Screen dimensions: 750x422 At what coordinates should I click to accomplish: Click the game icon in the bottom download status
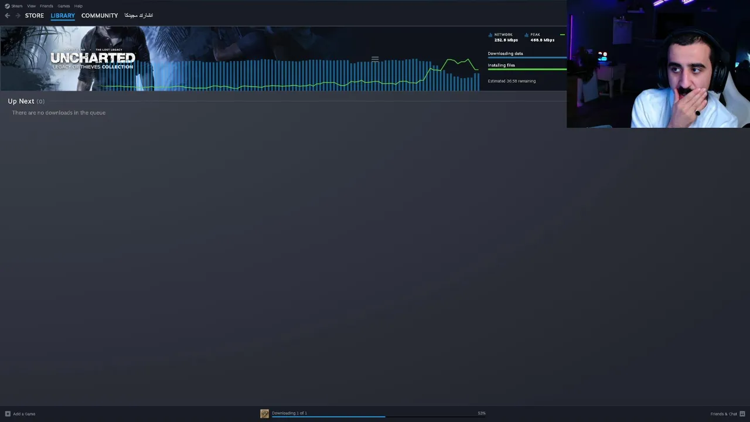(265, 414)
